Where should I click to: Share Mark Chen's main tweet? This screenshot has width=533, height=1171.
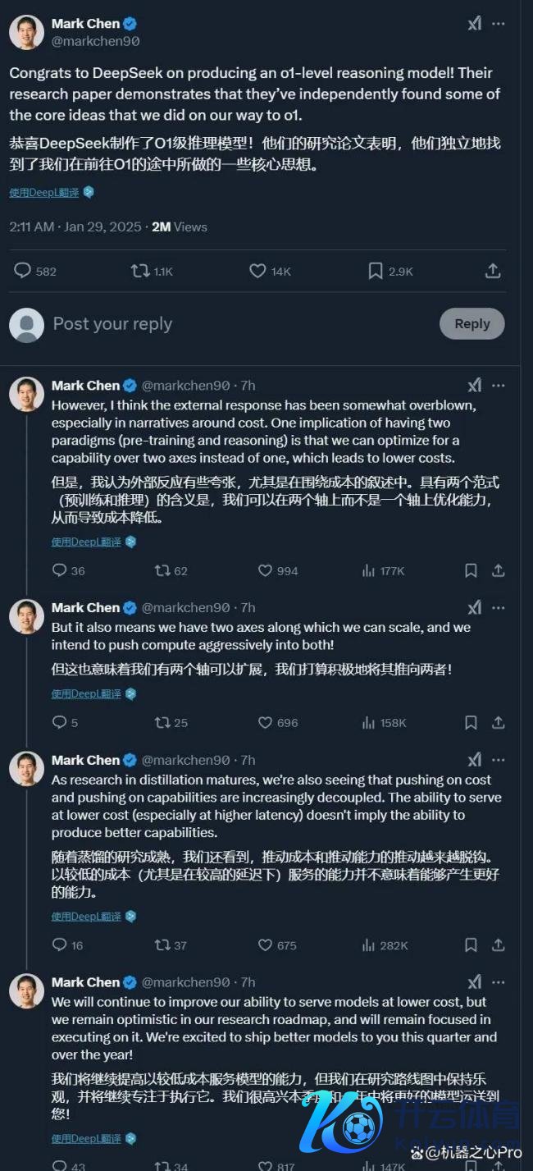point(493,269)
